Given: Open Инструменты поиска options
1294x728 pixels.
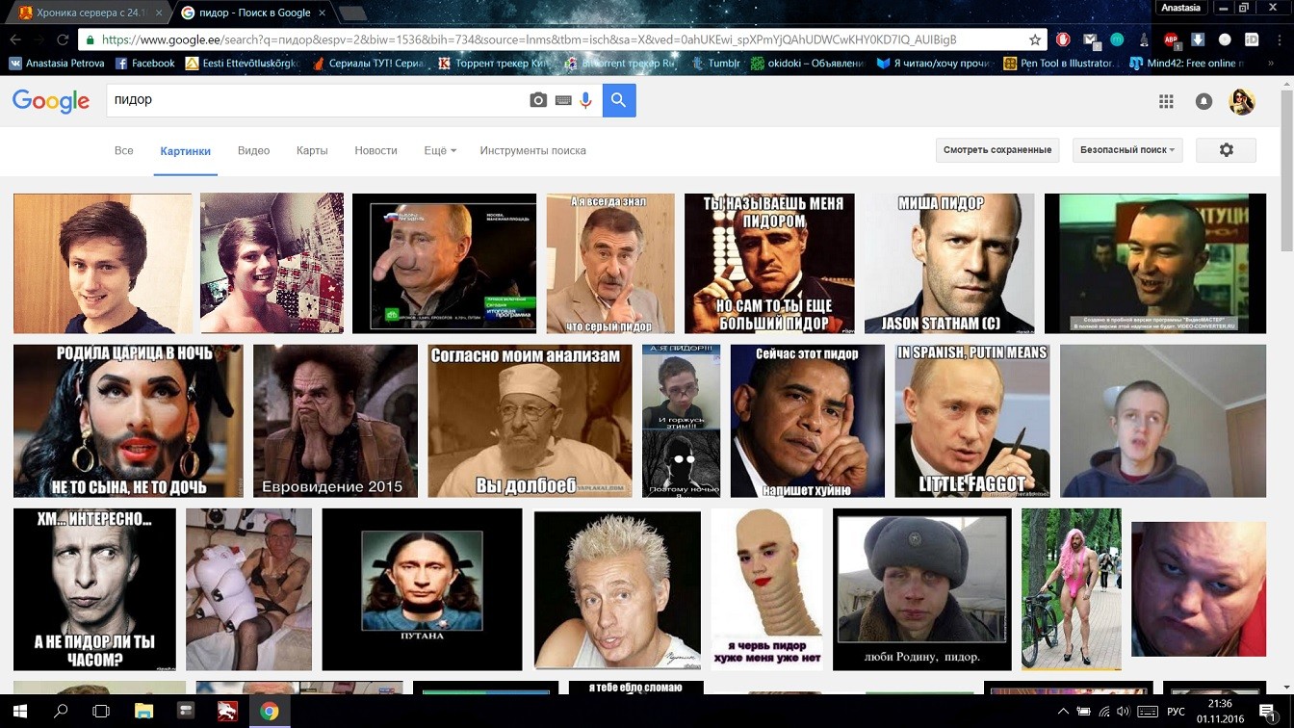Looking at the screenshot, I should pyautogui.click(x=532, y=150).
